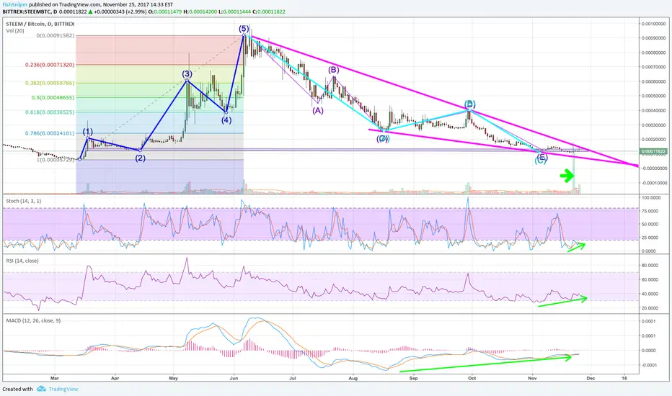672x396 pixels.
Task: Click the MACD (12, 26, close, 9) label
Action: point(33,320)
